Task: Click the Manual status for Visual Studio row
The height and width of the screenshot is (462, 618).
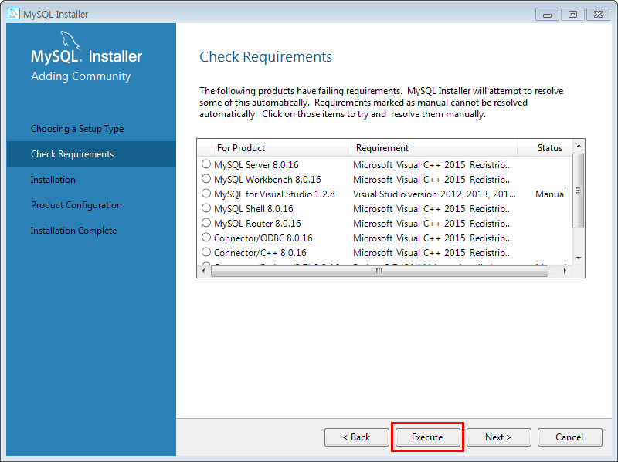Action: pyautogui.click(x=551, y=194)
